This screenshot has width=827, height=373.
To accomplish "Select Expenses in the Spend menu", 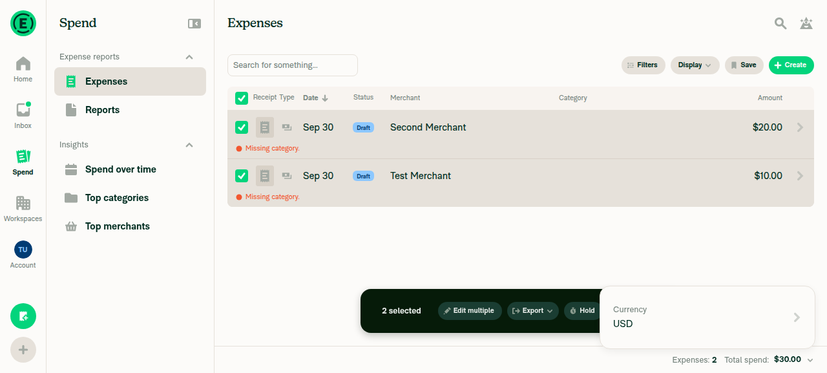I will point(130,81).
